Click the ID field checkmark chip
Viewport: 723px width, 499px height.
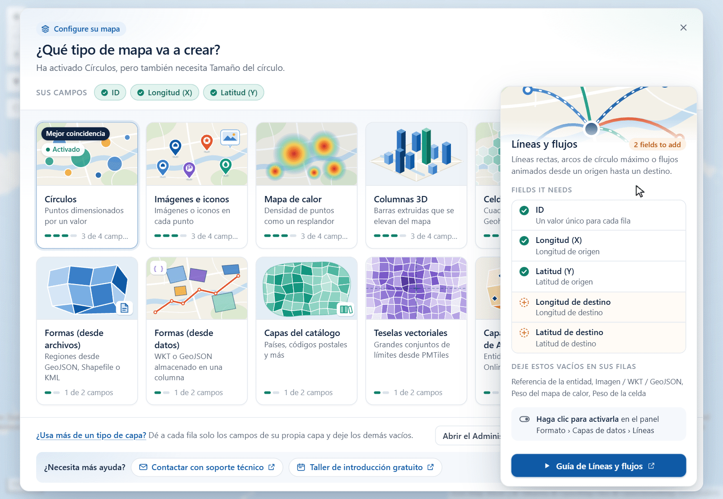[110, 93]
